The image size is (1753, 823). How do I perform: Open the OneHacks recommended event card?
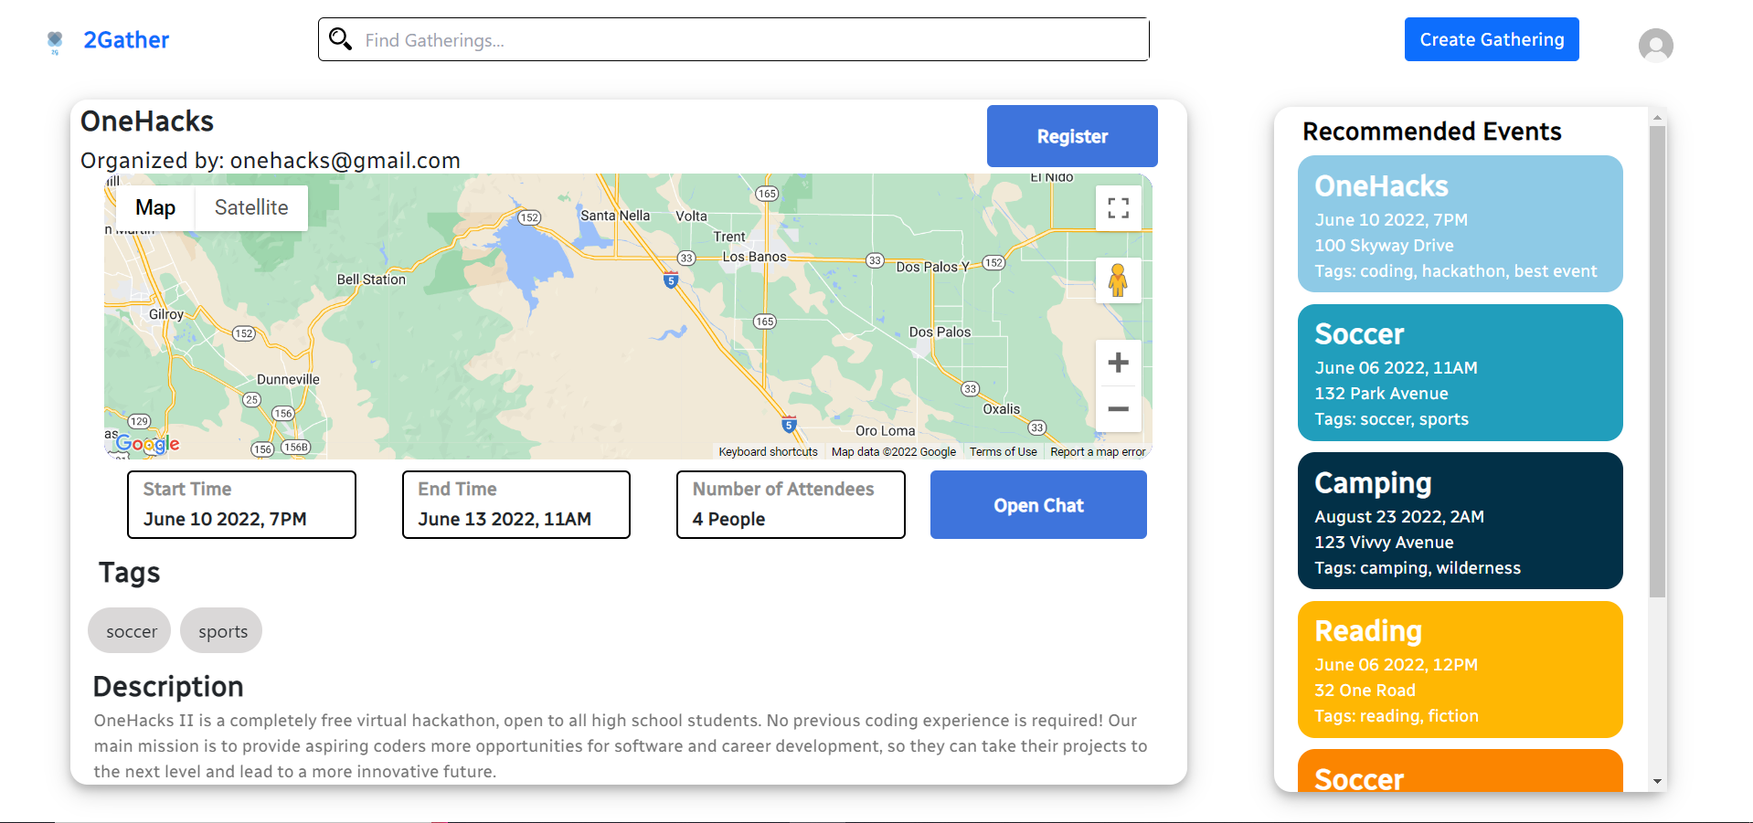pos(1460,224)
